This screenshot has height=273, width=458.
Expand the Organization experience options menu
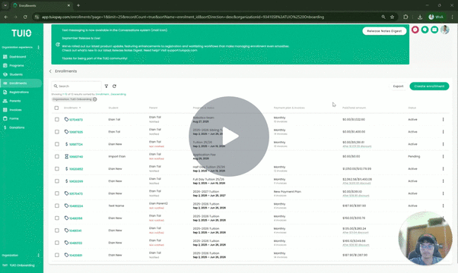tap(38, 47)
